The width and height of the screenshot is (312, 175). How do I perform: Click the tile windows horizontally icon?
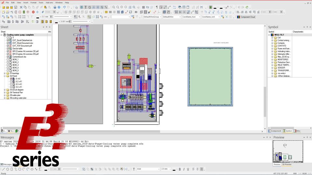pos(184,7)
